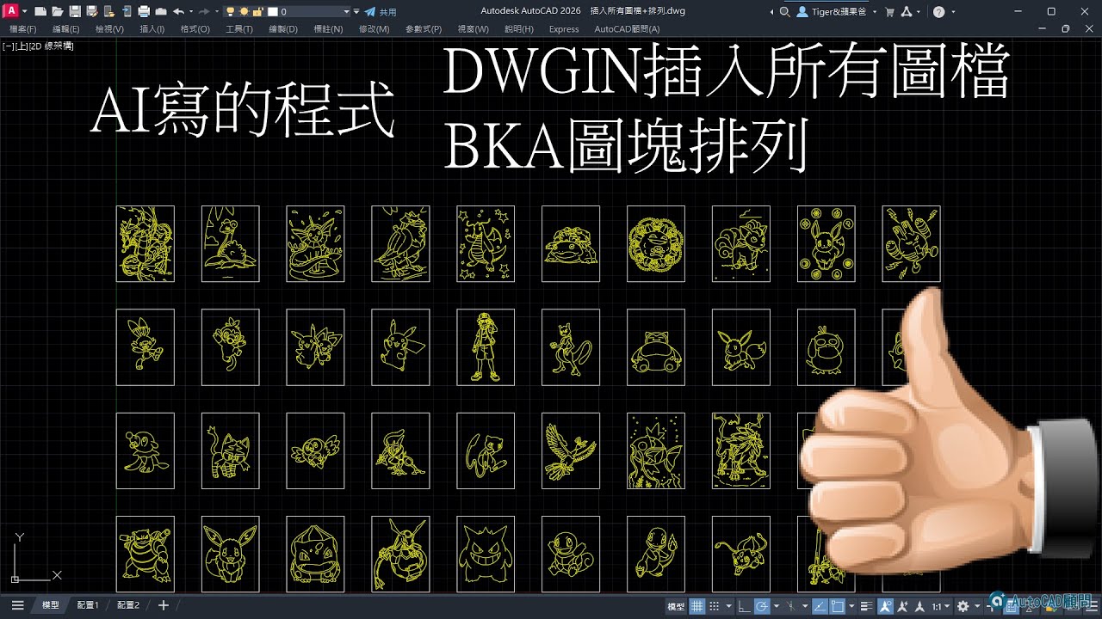1102x619 pixels.
Task: Toggle layer on/off lightbulb icon
Action: click(x=230, y=12)
